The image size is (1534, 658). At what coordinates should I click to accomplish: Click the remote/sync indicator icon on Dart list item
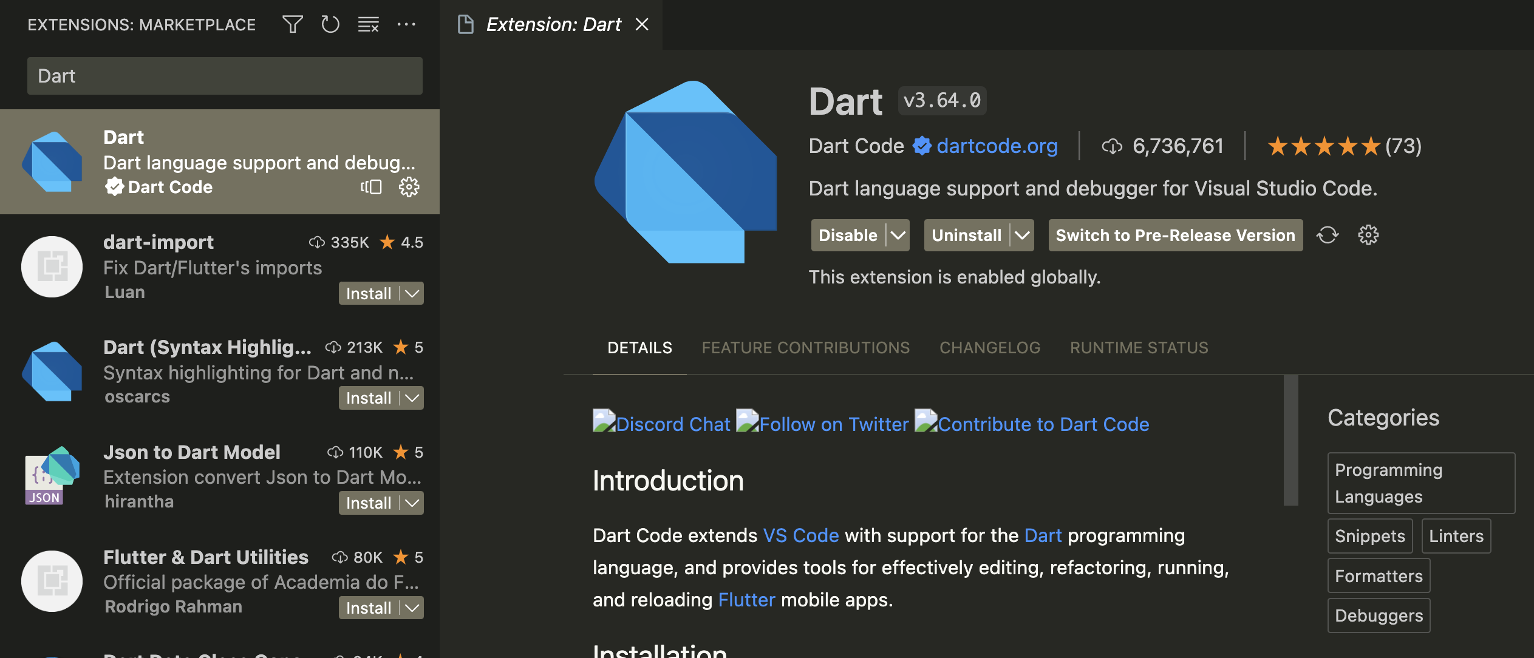[x=372, y=187]
